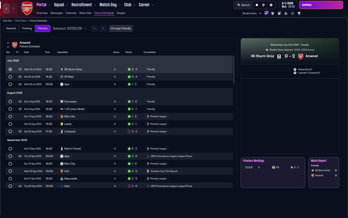Click the Arsenal crest in match score panel
The width and height of the screenshot is (348, 218).
(300, 56)
